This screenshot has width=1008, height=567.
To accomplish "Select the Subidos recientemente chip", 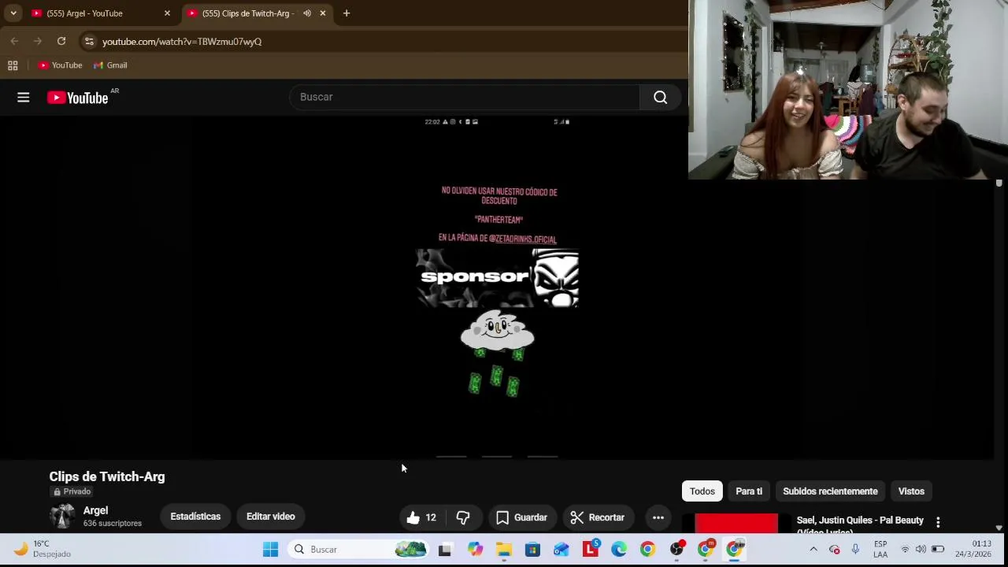I will [x=830, y=491].
